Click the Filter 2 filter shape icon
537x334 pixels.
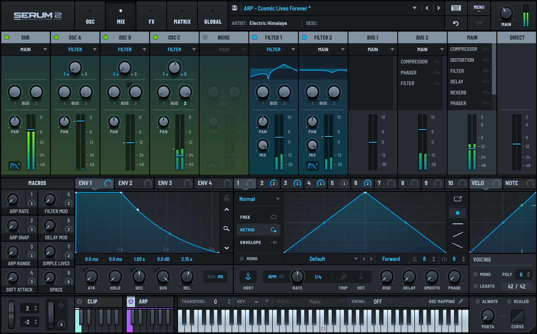click(x=312, y=166)
